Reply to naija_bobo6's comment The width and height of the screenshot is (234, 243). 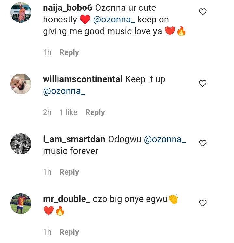point(69,52)
